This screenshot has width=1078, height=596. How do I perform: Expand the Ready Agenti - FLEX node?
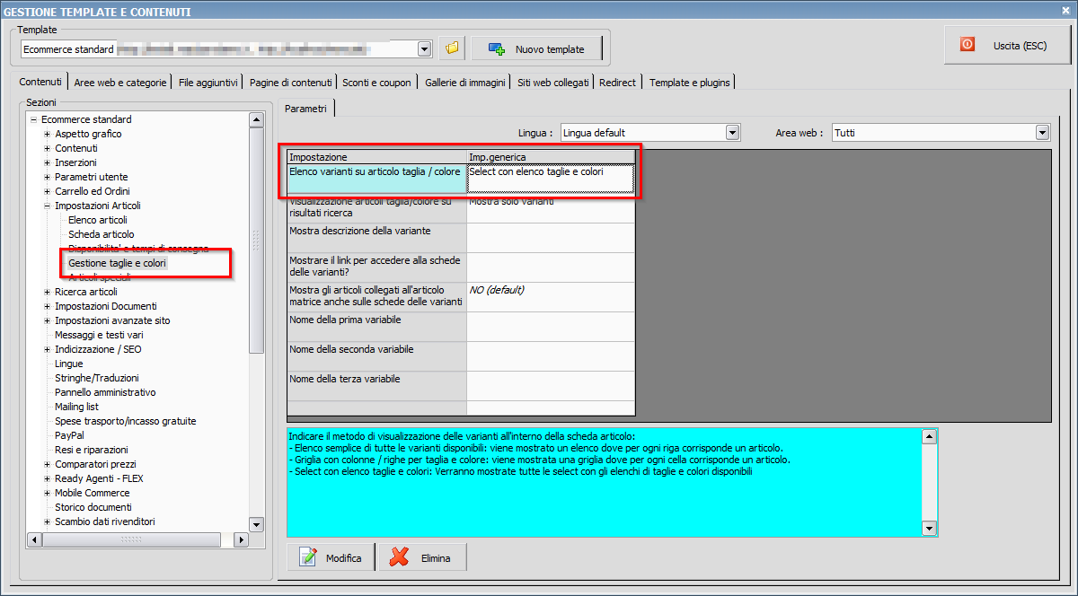point(47,478)
